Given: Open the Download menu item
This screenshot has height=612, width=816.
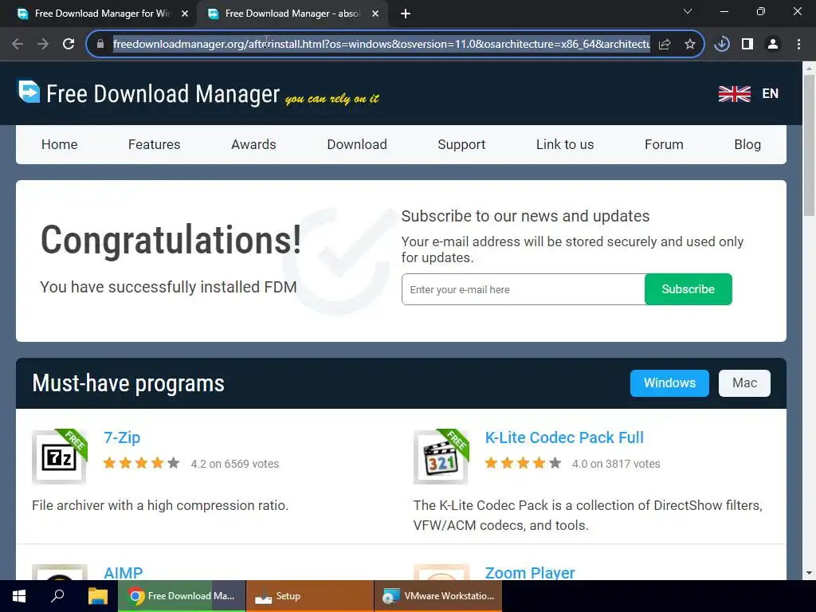Looking at the screenshot, I should (x=357, y=145).
